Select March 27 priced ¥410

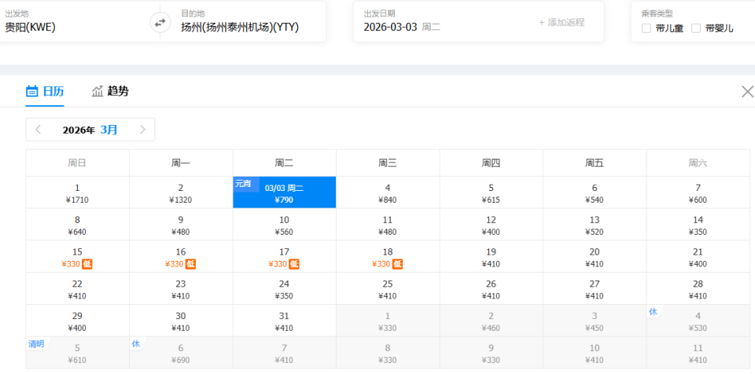coord(595,289)
